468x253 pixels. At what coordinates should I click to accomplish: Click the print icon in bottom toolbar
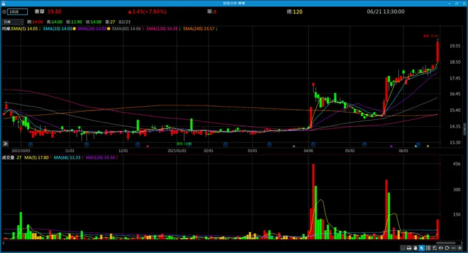click(x=409, y=248)
